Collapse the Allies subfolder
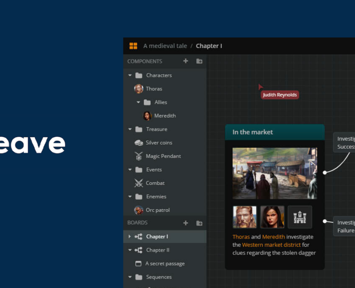This screenshot has height=288, width=355. tap(138, 102)
